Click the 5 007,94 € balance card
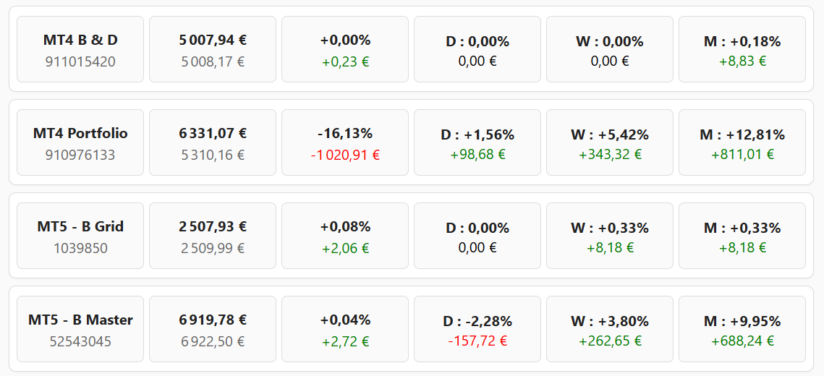 point(213,49)
